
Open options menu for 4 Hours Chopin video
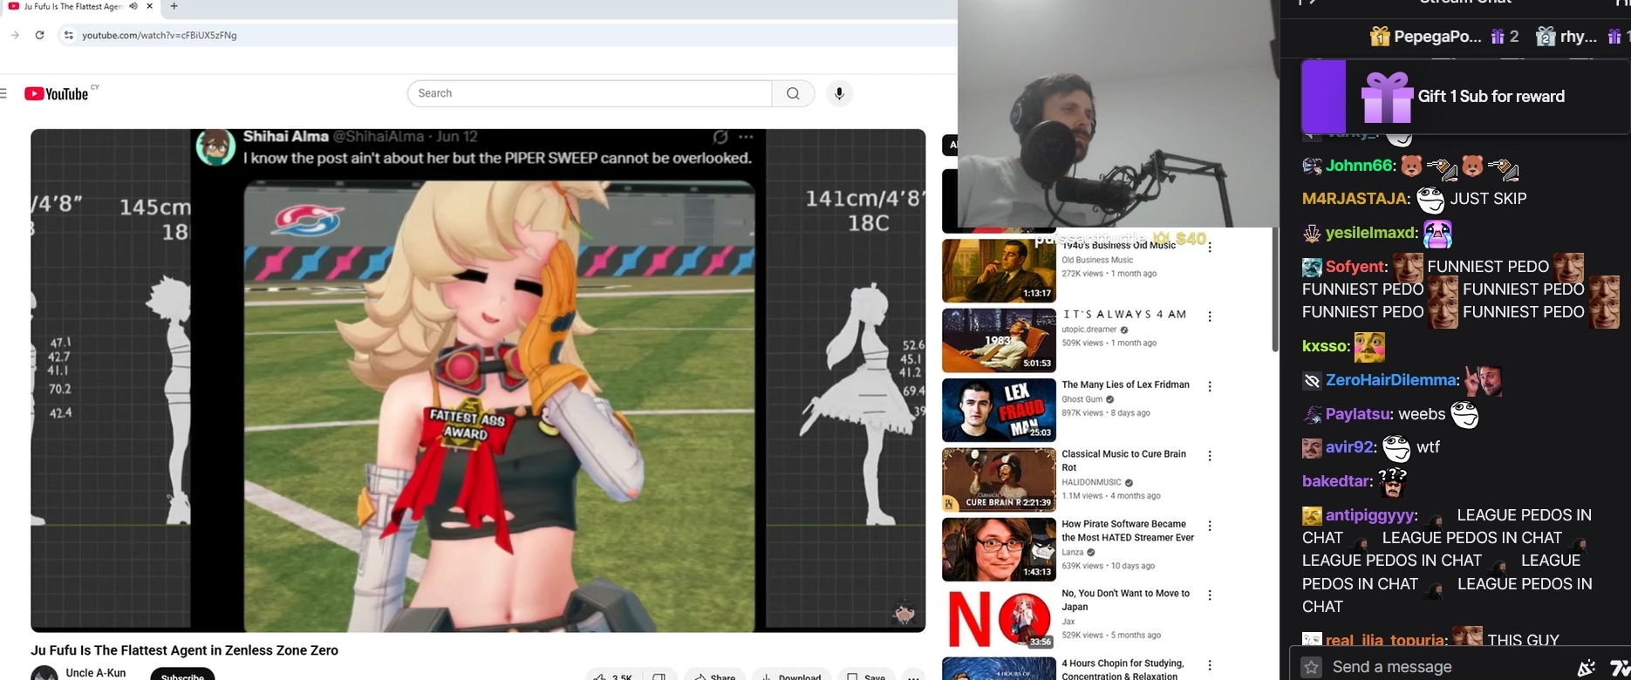click(x=1210, y=665)
